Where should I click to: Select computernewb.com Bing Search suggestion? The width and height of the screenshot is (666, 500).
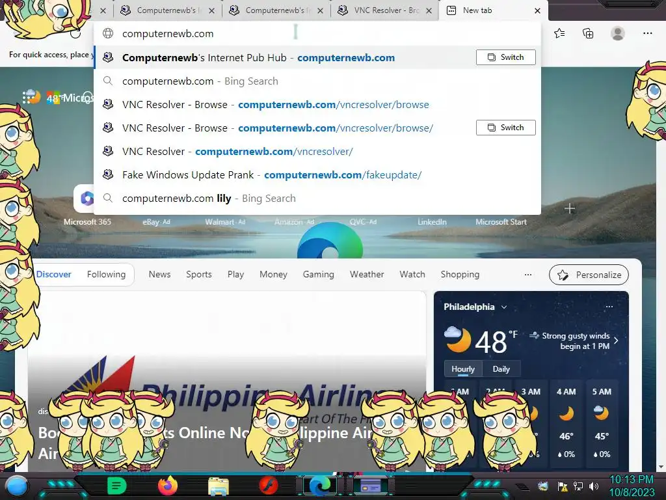[317, 81]
